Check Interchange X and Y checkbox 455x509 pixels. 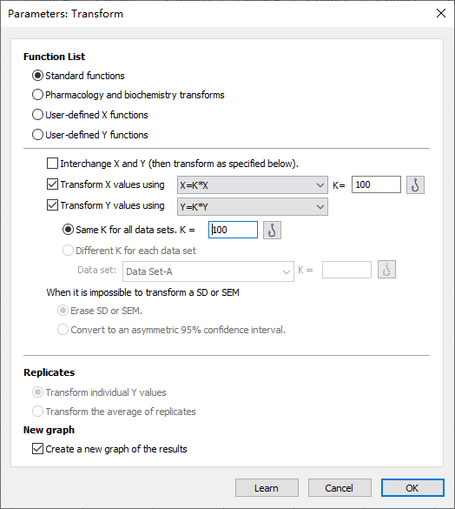pos(52,164)
